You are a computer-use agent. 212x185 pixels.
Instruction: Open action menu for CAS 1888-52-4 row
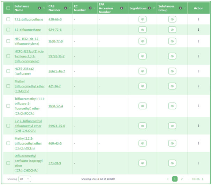tap(198, 106)
